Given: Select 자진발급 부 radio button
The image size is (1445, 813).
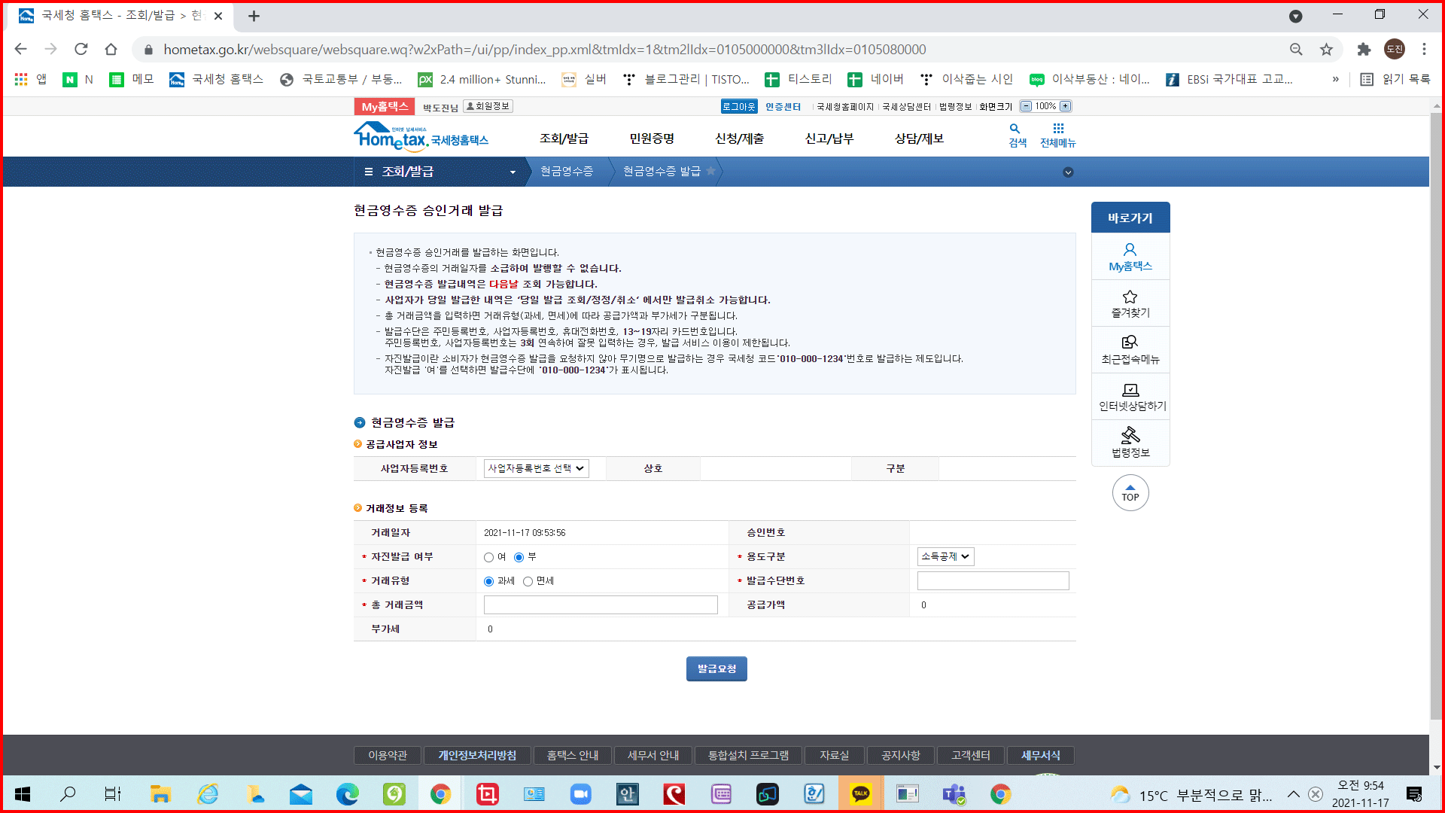Looking at the screenshot, I should pos(519,558).
